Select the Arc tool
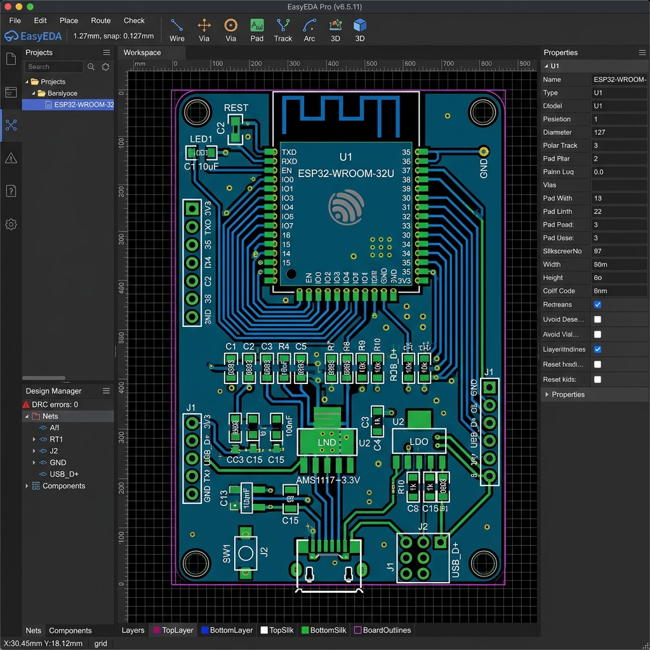The image size is (650, 650). 309,28
